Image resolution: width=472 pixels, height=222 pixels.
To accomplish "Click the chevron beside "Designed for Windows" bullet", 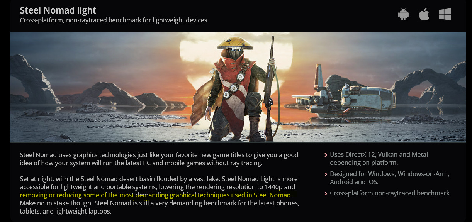I will pos(326,175).
